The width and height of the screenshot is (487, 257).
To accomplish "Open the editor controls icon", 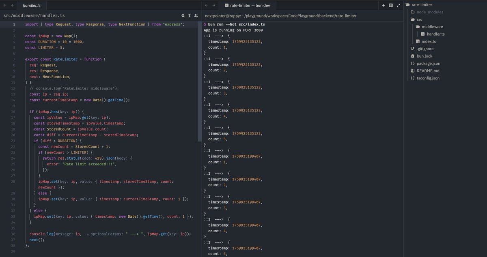I will tap(197, 15).
